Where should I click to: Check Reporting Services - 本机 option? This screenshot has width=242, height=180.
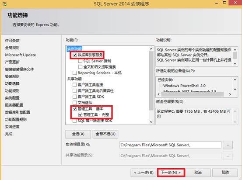point(74,73)
